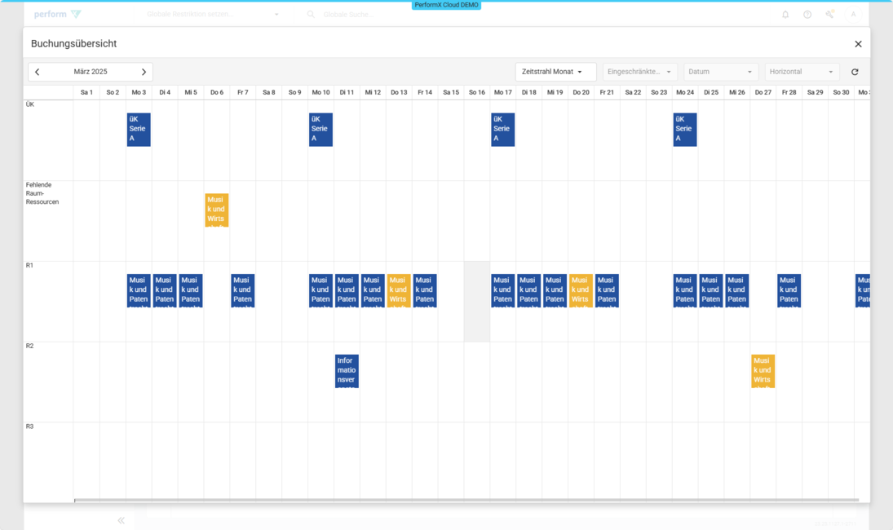The height and width of the screenshot is (530, 893).
Task: Collapse sidebar with double chevron icon
Action: tap(121, 520)
